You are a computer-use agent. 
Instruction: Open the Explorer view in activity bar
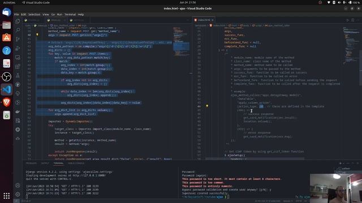tap(18, 21)
